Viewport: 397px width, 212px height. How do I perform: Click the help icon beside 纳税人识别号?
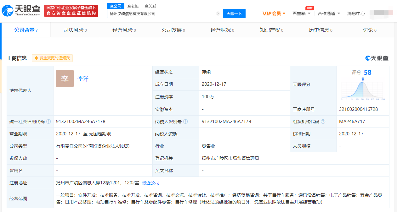coord(185,122)
